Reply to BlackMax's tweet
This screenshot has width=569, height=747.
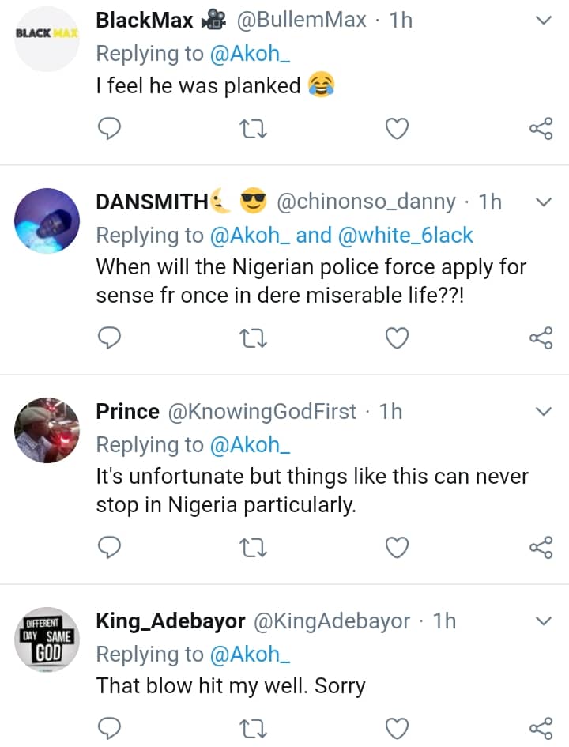pyautogui.click(x=110, y=129)
